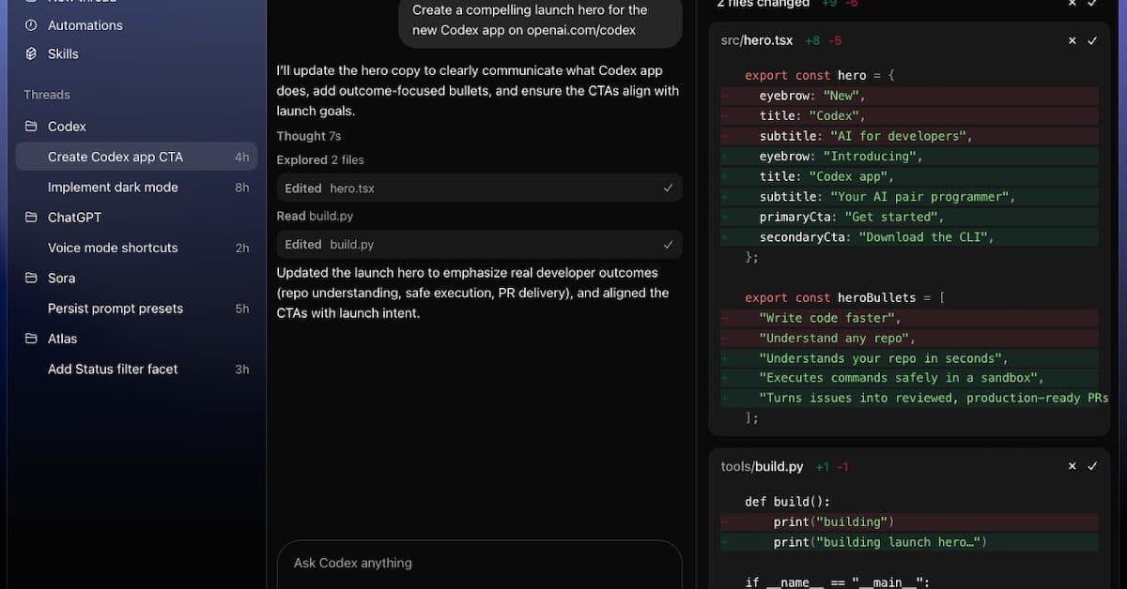The width and height of the screenshot is (1127, 589).
Task: Discard changes X icon for tools/build.py
Action: (x=1073, y=466)
